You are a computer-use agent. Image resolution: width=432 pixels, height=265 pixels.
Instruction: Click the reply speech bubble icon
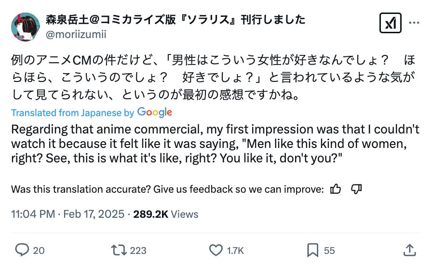(x=22, y=250)
